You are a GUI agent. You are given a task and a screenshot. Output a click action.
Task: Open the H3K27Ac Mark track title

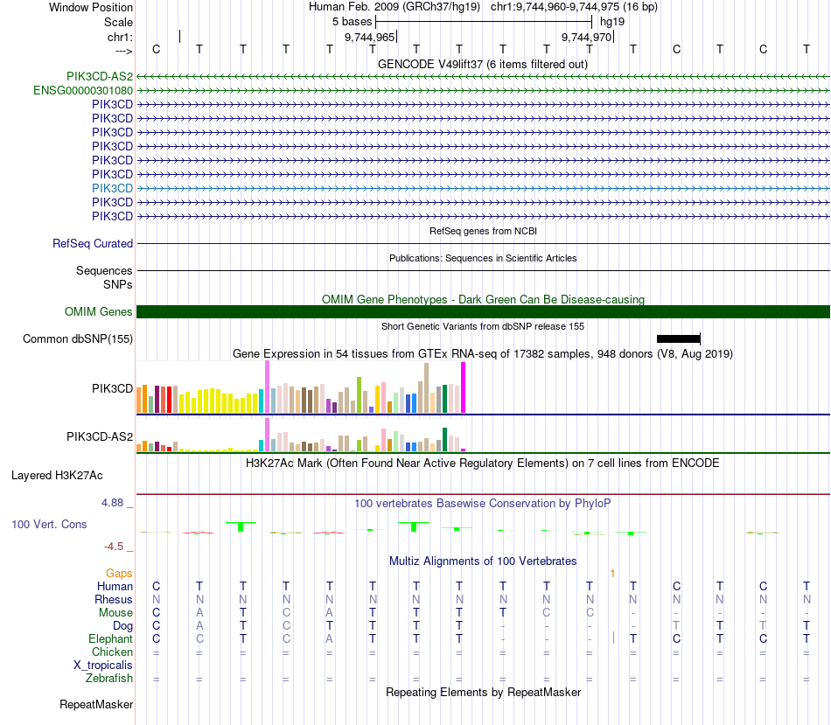[483, 464]
